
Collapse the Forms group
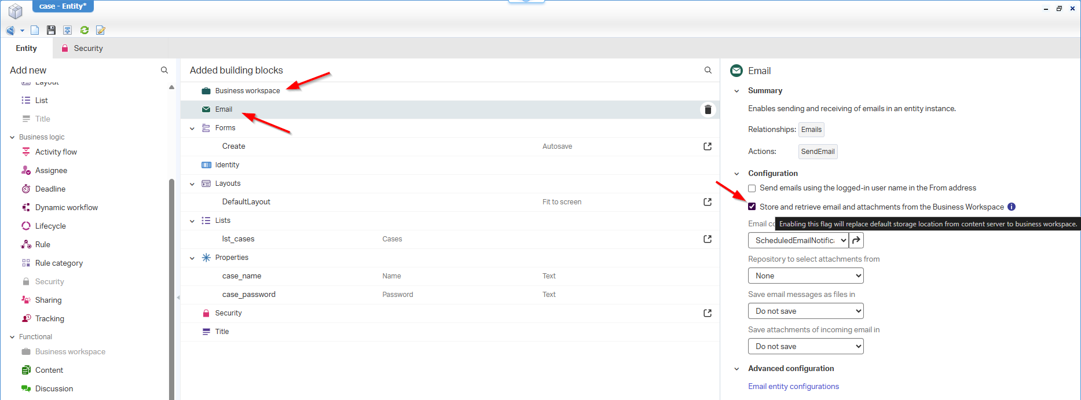[x=192, y=129]
